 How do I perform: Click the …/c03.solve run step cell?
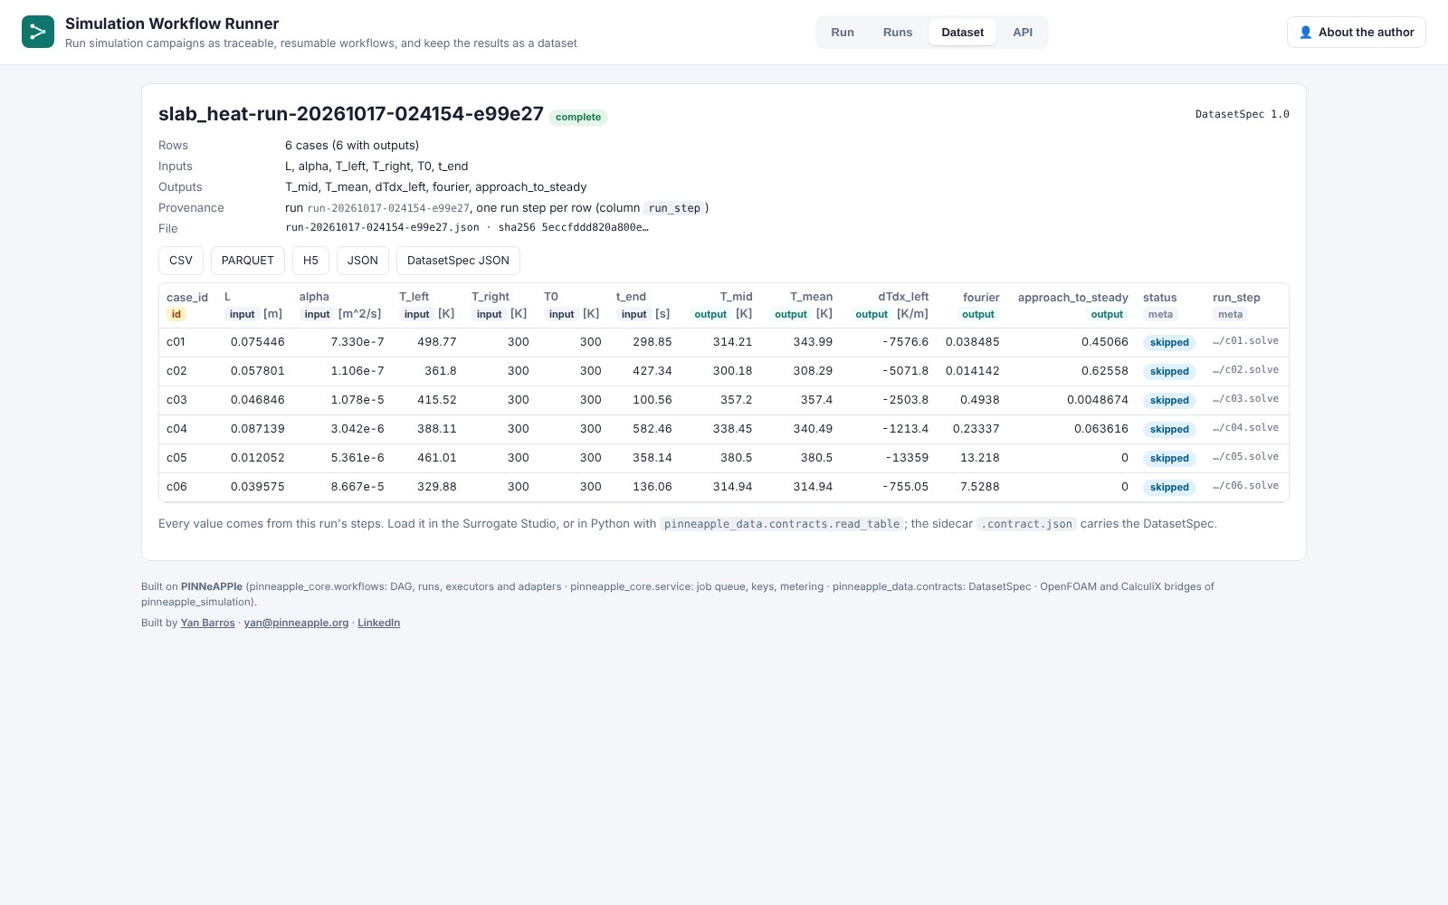(1246, 399)
